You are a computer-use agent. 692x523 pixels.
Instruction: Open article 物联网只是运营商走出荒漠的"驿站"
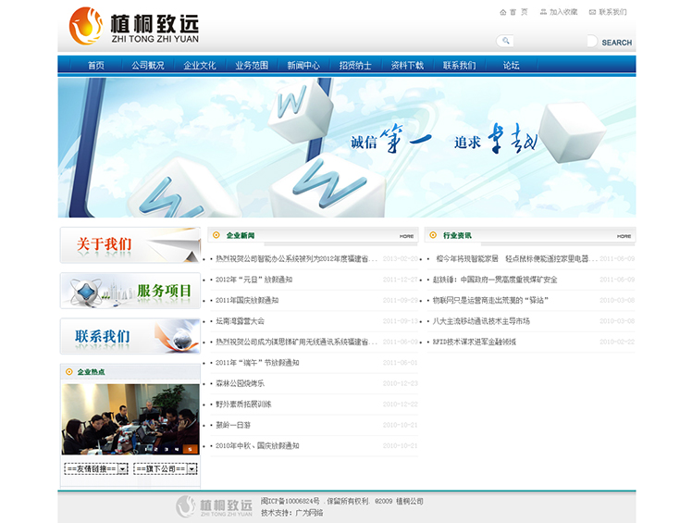click(x=490, y=300)
